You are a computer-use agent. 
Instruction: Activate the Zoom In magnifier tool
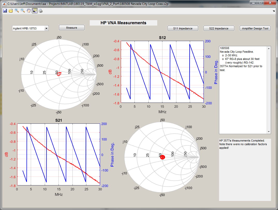17,11
